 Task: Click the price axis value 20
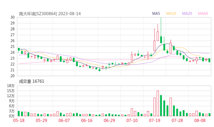point(12,76)
